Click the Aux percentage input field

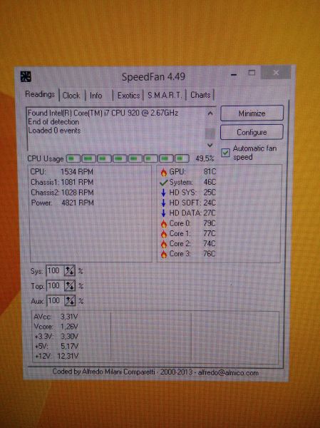(x=56, y=301)
